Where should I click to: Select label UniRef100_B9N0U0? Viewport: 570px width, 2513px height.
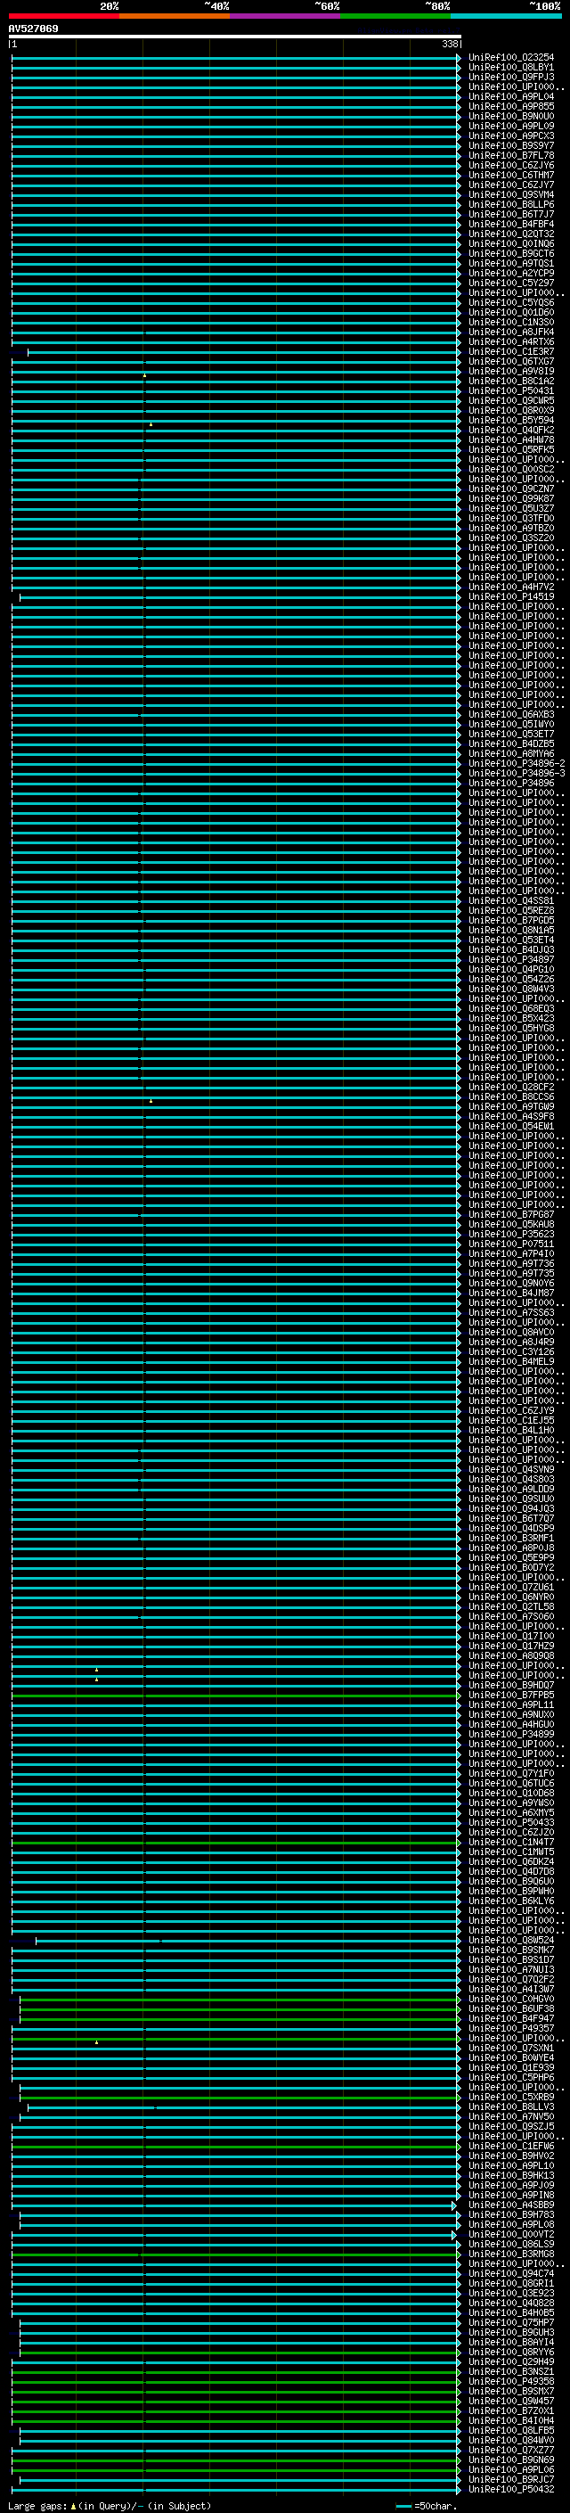point(511,116)
